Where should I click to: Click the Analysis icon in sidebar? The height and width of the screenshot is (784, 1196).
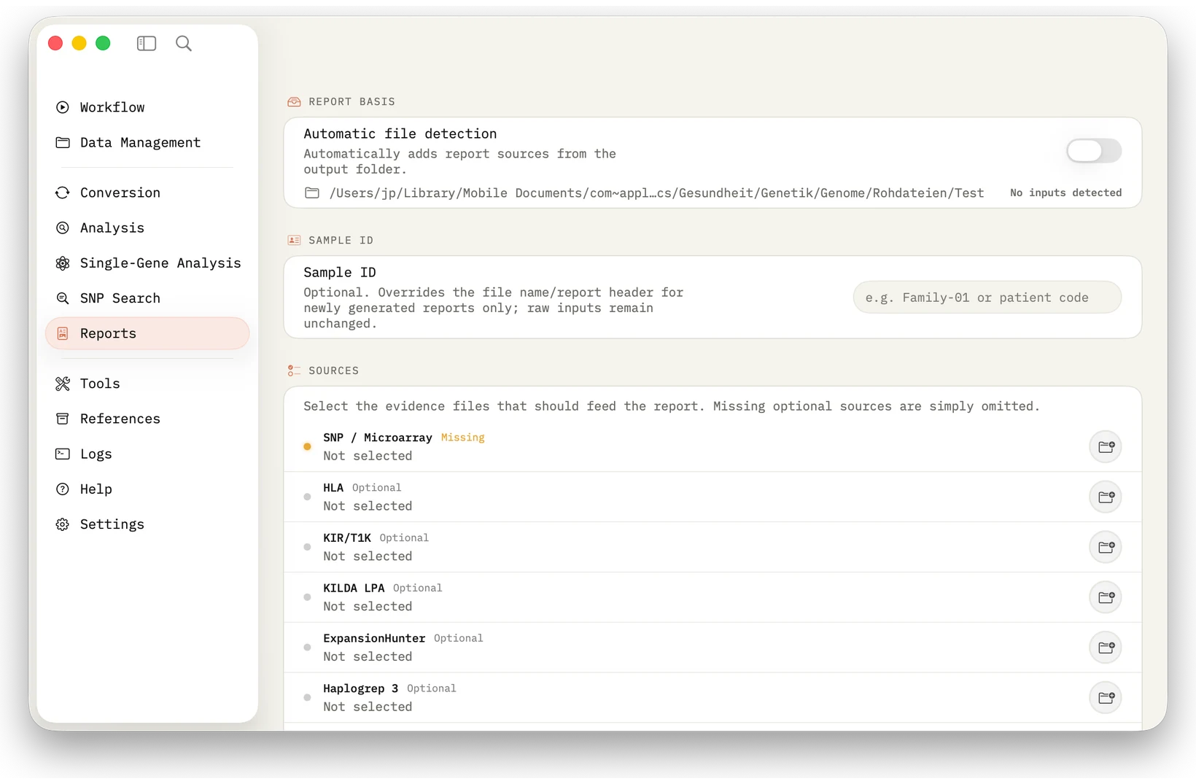point(63,228)
